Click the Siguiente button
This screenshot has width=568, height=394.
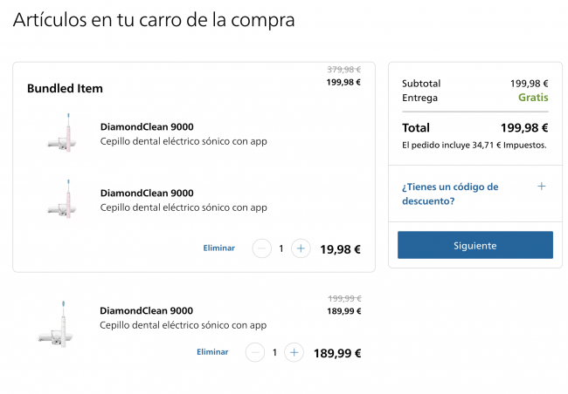pyautogui.click(x=474, y=245)
